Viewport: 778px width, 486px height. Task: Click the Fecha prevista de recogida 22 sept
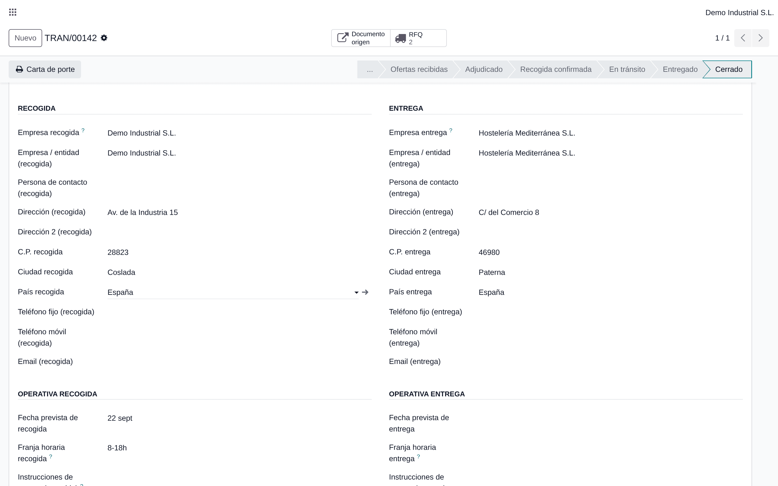(x=120, y=418)
